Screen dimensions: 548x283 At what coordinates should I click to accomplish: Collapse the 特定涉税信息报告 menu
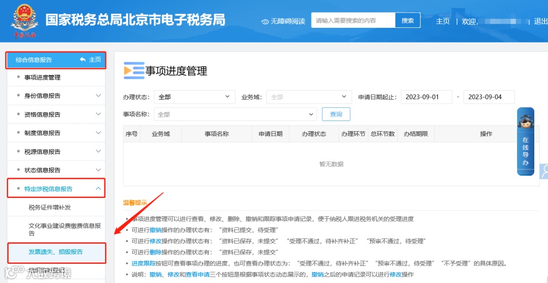pyautogui.click(x=56, y=188)
